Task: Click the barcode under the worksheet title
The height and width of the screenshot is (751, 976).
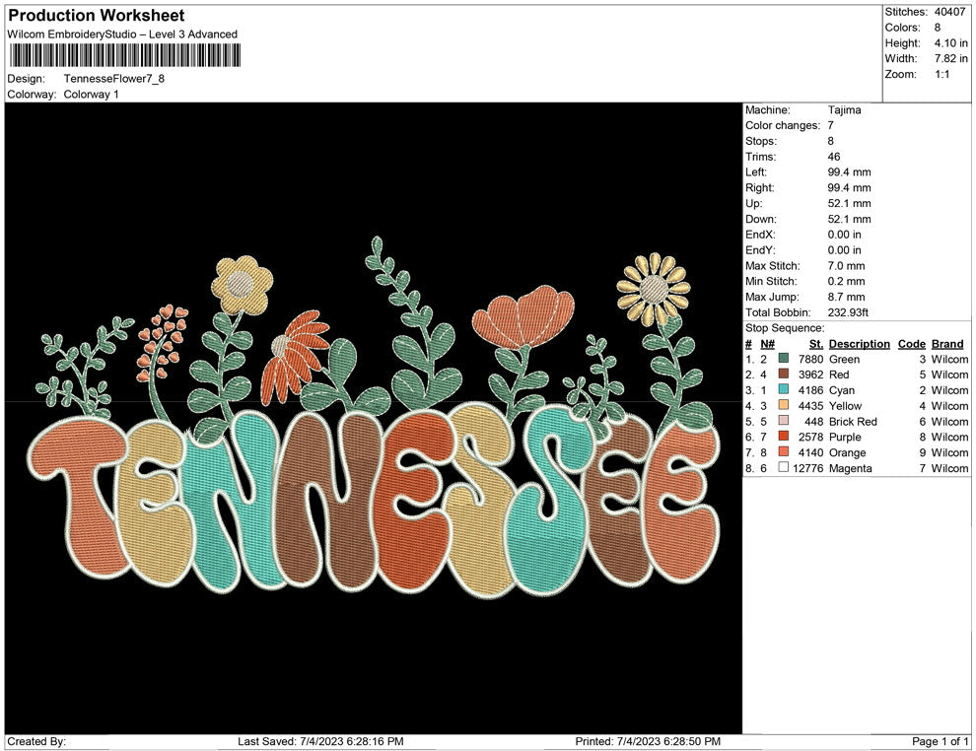Action: (x=124, y=54)
